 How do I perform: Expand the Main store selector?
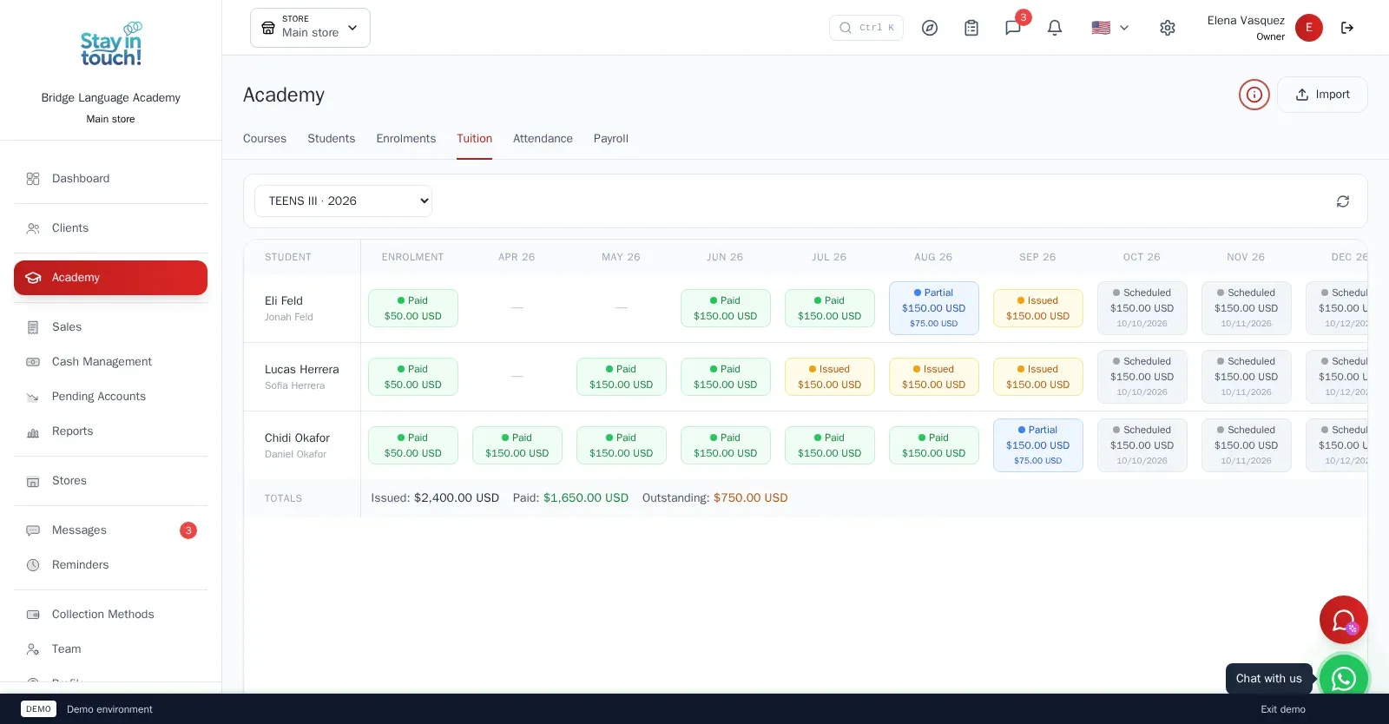(x=310, y=28)
